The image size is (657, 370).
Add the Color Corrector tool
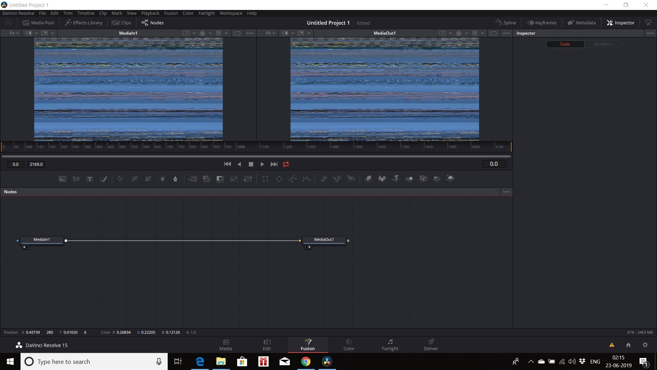click(120, 179)
